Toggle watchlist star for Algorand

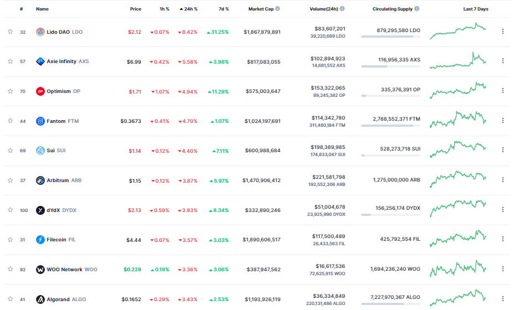pyautogui.click(x=10, y=299)
